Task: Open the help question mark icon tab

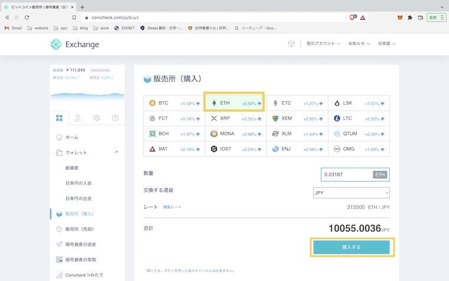Action: 115,118
